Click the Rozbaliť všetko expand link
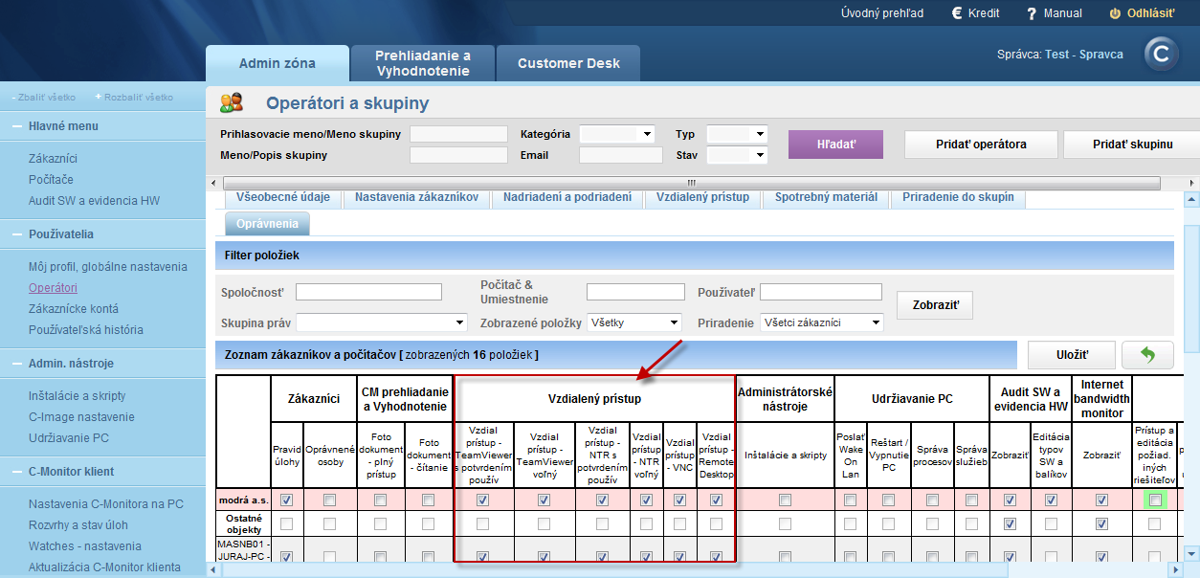 [135, 97]
